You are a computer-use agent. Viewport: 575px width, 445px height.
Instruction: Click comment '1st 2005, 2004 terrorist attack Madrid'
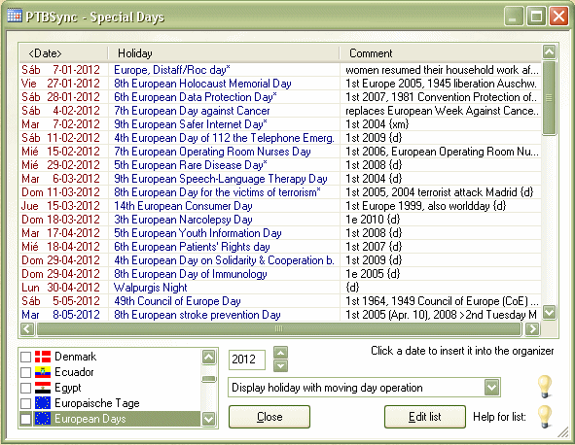pyautogui.click(x=440, y=192)
